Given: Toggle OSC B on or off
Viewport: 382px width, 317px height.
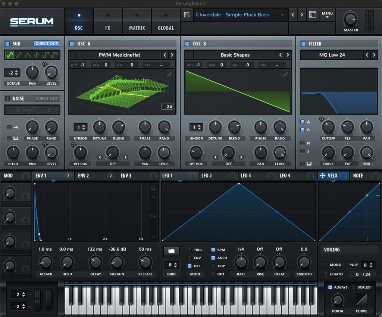Looking at the screenshot, I should coord(187,44).
